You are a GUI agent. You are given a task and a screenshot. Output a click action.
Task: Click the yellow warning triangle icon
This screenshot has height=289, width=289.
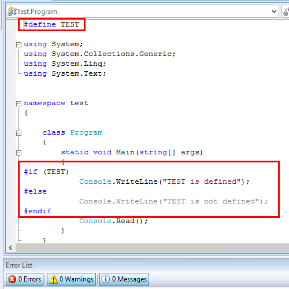coord(53,279)
